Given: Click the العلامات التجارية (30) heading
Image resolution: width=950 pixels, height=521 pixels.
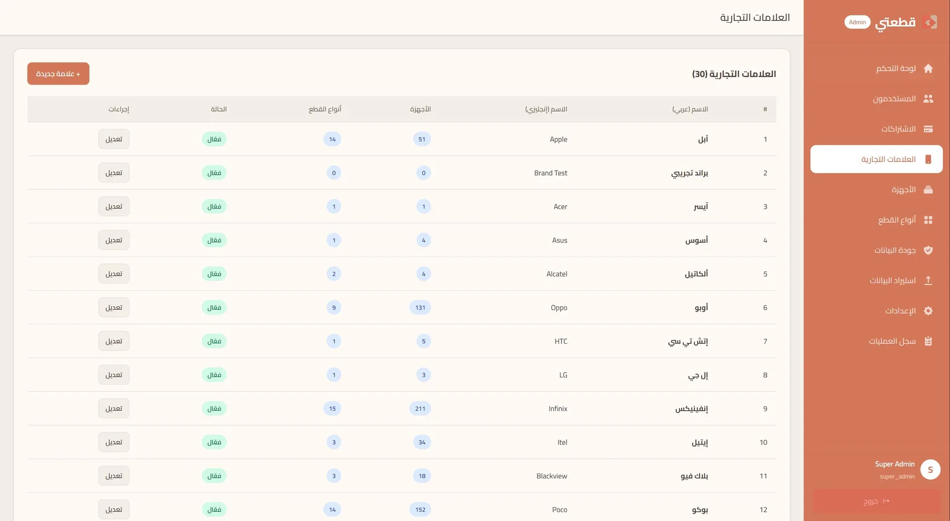Looking at the screenshot, I should click(734, 74).
